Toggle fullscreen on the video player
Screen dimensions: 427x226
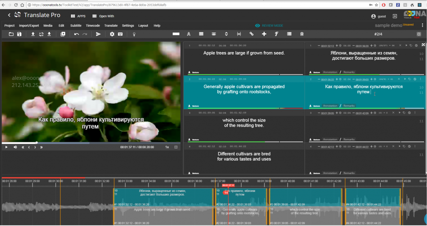(176, 147)
